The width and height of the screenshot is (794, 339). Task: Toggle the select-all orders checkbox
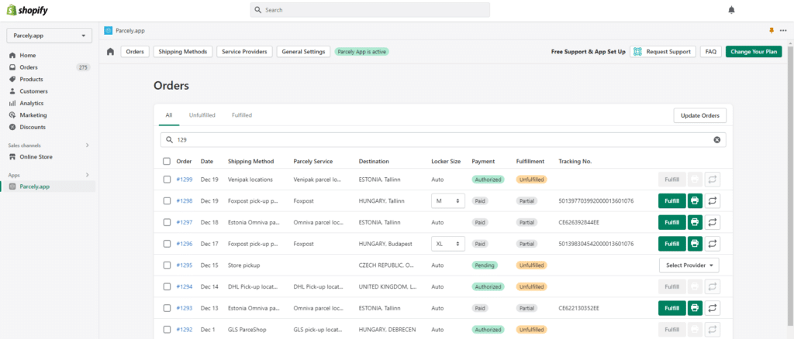point(167,162)
